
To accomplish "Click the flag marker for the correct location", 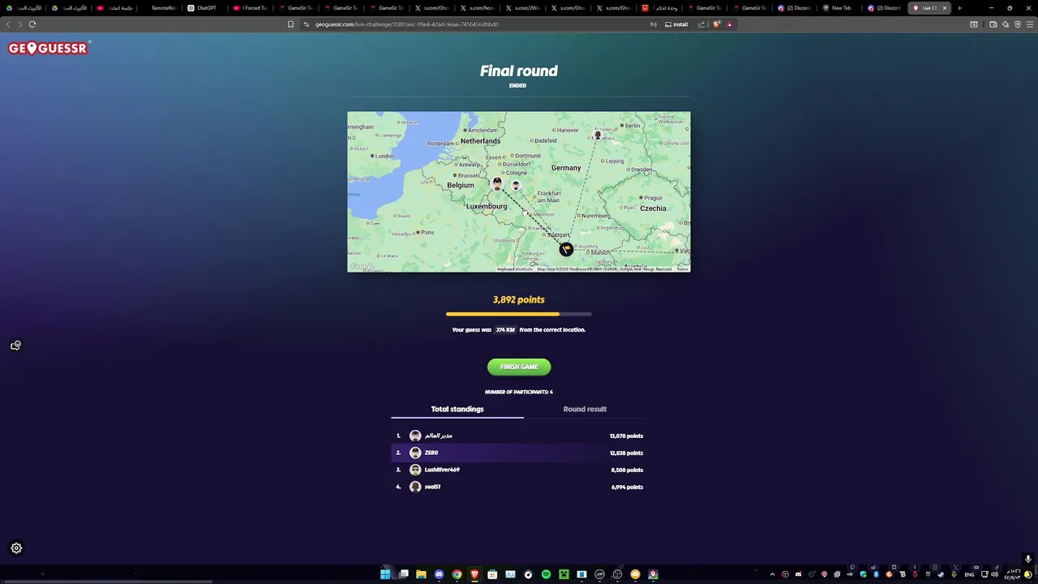I will [x=566, y=249].
